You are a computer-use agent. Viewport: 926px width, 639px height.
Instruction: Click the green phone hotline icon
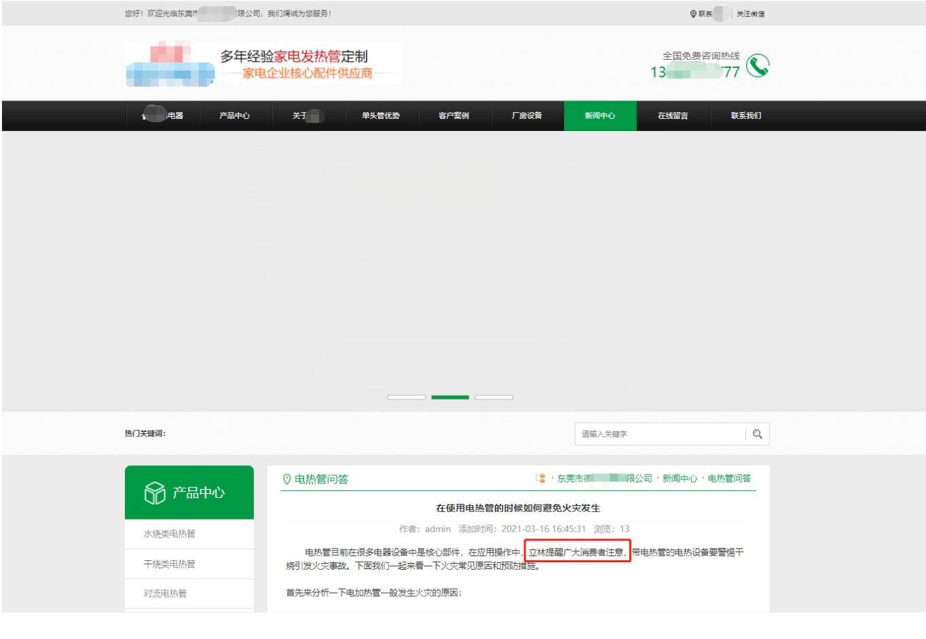click(757, 66)
